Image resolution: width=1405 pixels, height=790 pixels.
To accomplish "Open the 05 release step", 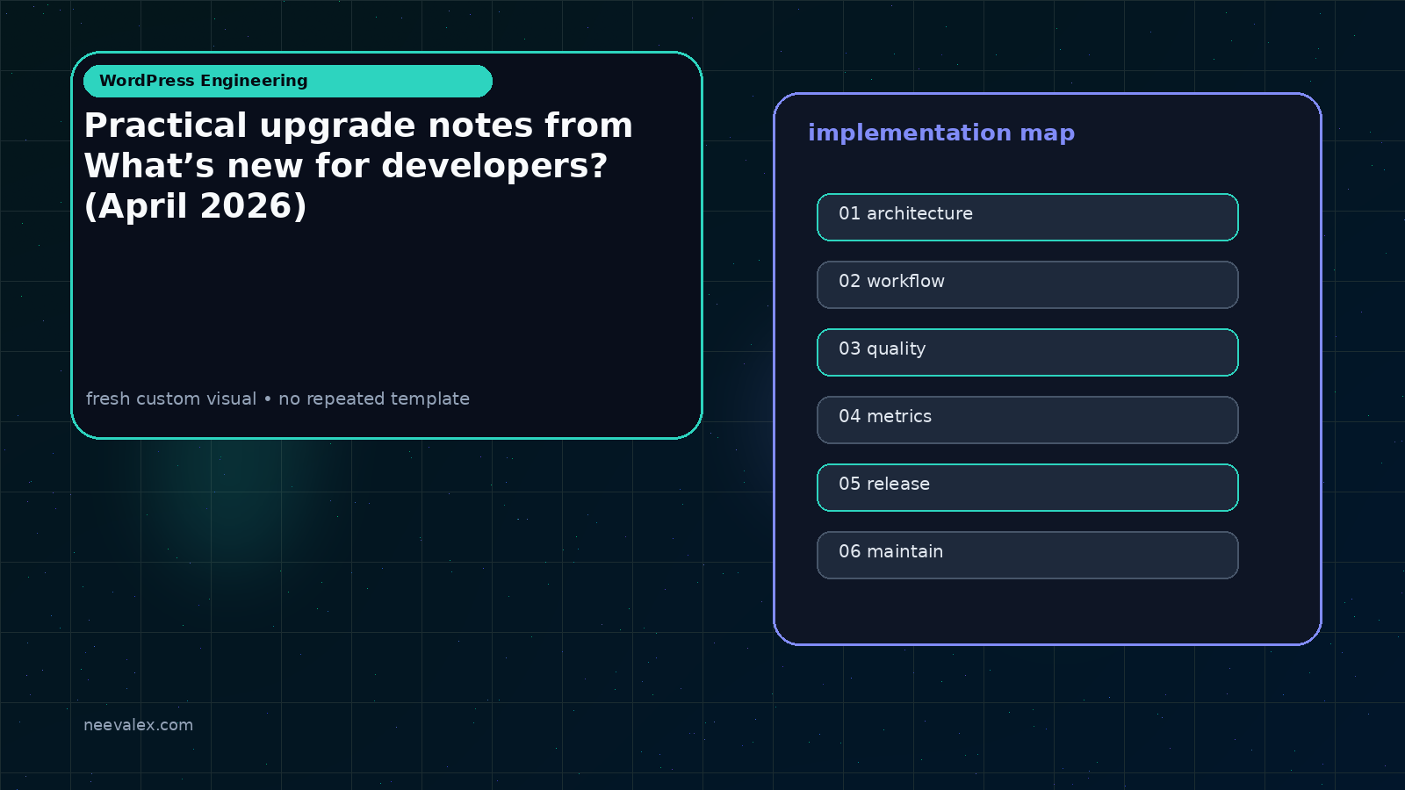I will coord(1027,487).
